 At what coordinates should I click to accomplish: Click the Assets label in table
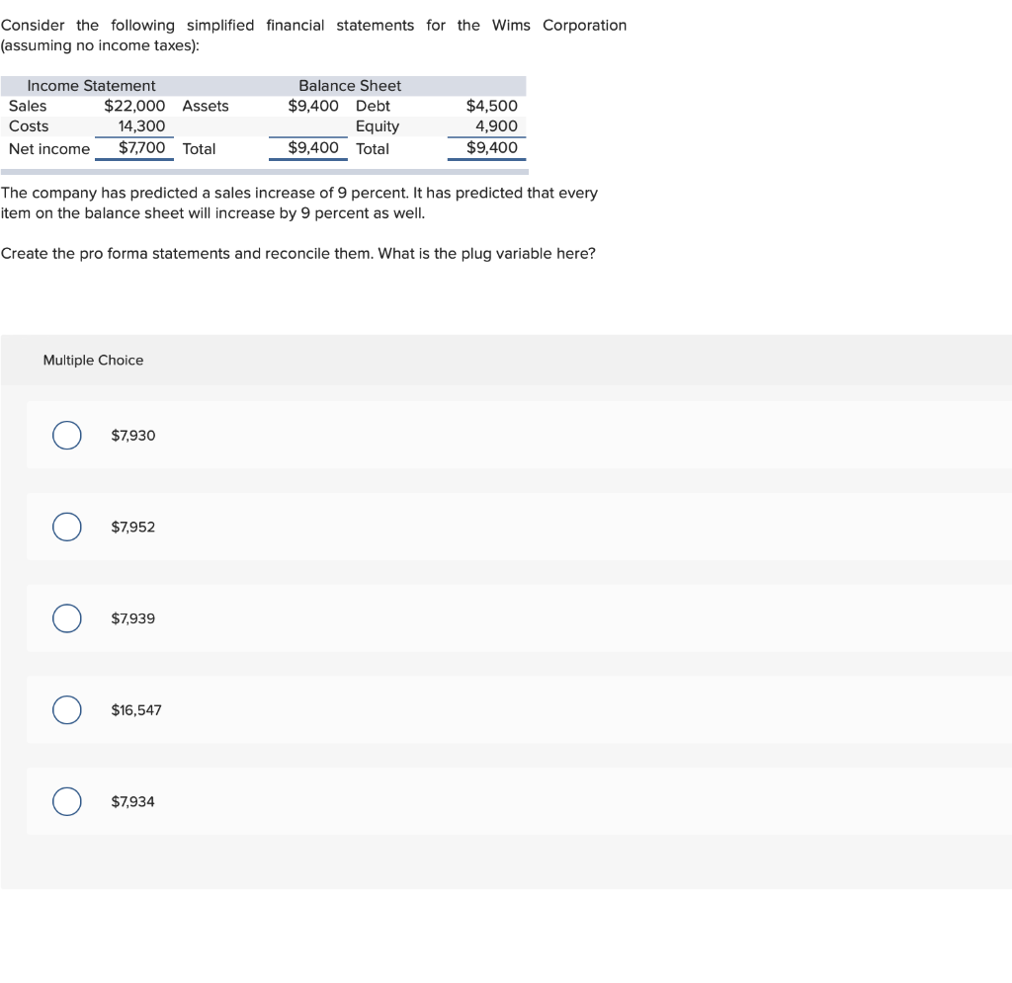coord(206,106)
